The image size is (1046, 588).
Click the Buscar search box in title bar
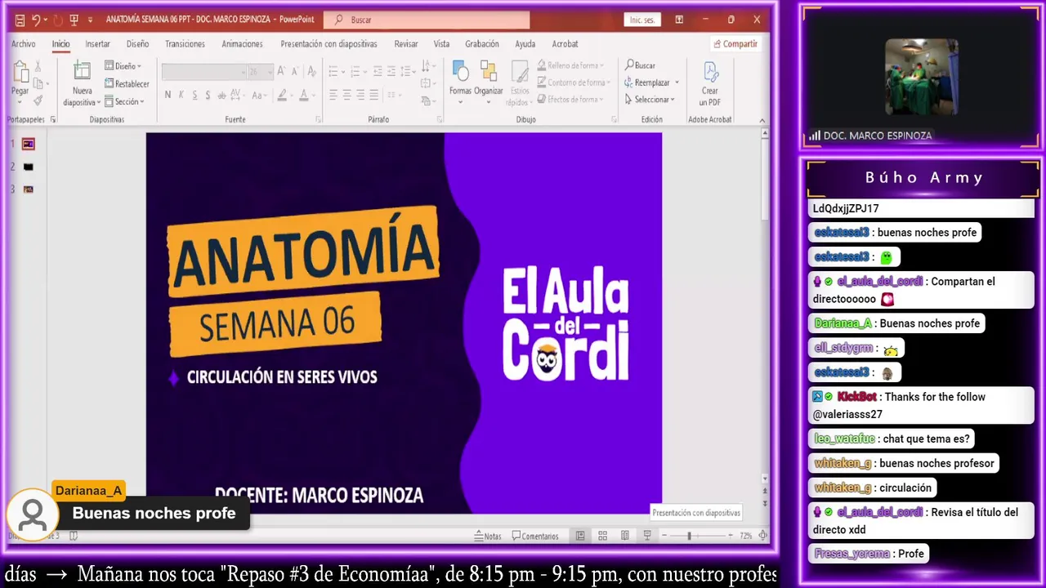click(427, 20)
